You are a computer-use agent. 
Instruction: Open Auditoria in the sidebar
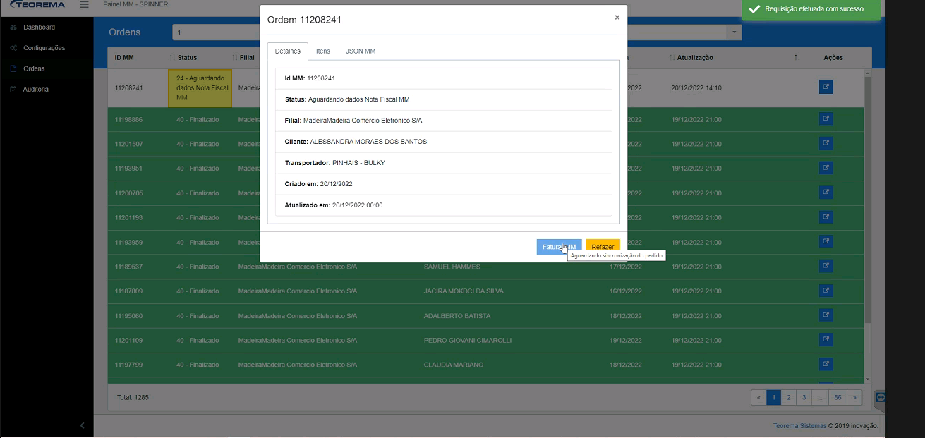35,90
